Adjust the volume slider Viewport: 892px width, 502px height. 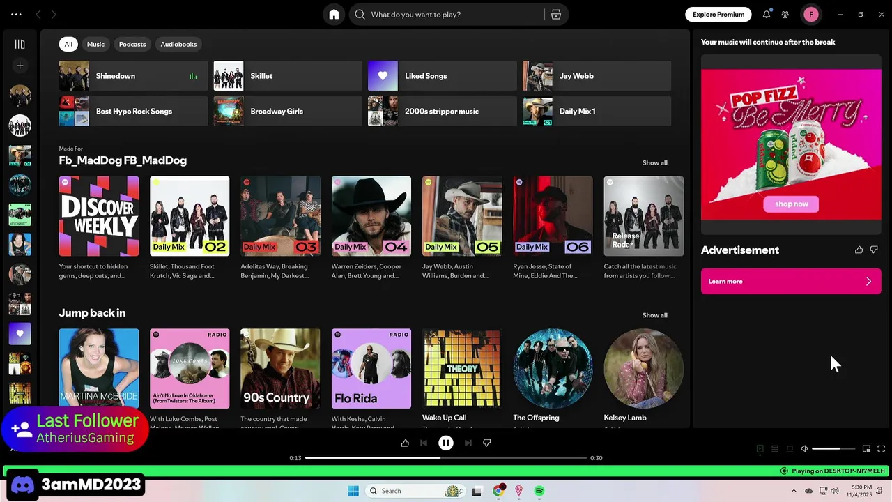coord(833,449)
